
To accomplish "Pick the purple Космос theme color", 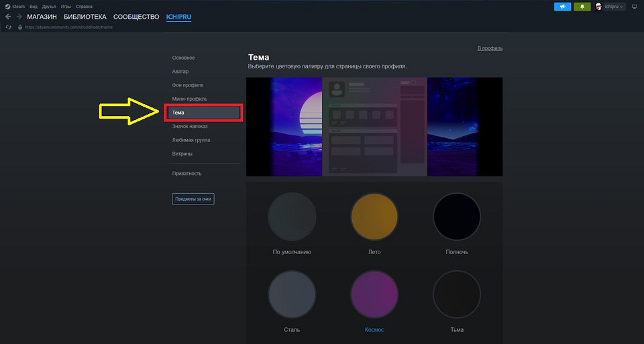I will (x=374, y=294).
